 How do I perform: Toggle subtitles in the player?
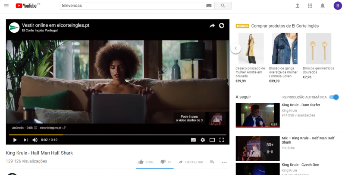(193, 140)
